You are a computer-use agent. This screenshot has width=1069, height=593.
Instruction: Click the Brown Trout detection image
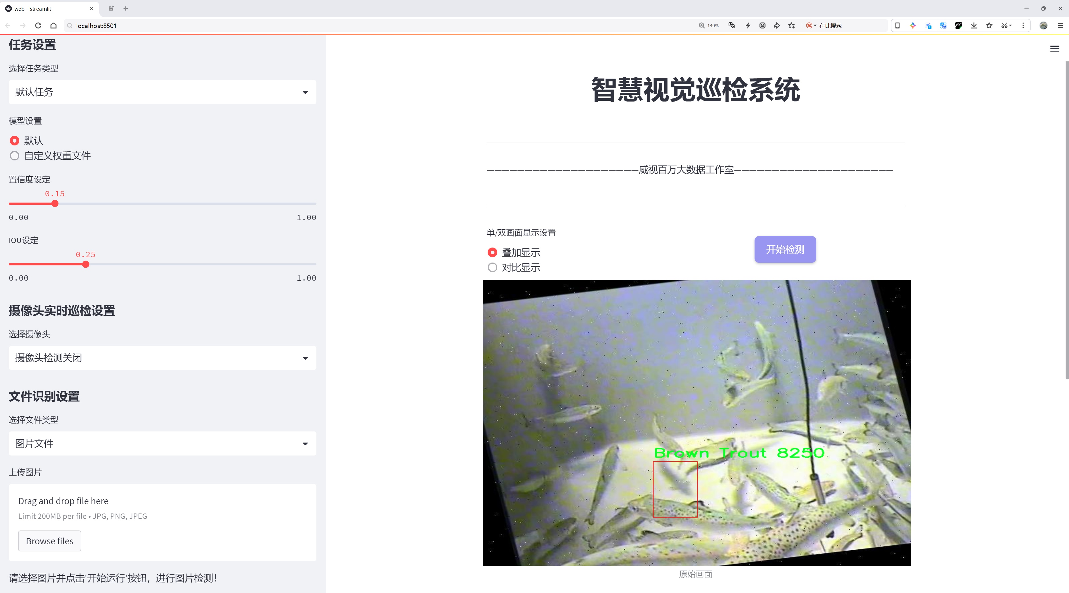[697, 423]
